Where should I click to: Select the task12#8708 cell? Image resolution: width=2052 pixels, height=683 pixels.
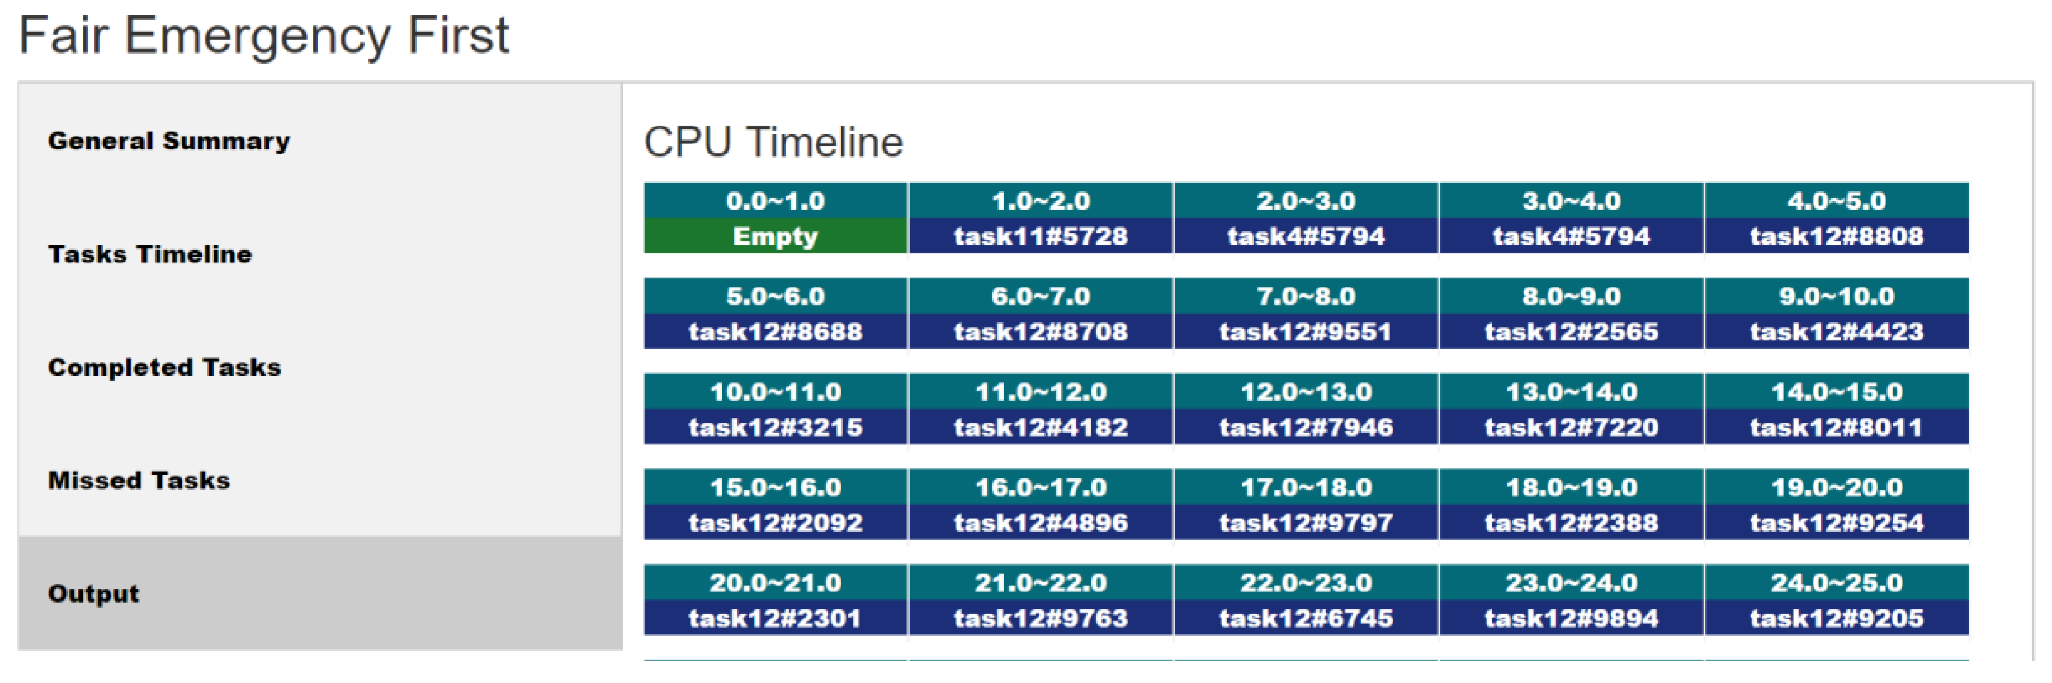pos(1041,332)
